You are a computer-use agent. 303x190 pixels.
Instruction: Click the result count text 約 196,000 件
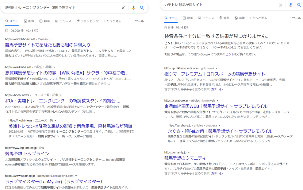[22, 31]
